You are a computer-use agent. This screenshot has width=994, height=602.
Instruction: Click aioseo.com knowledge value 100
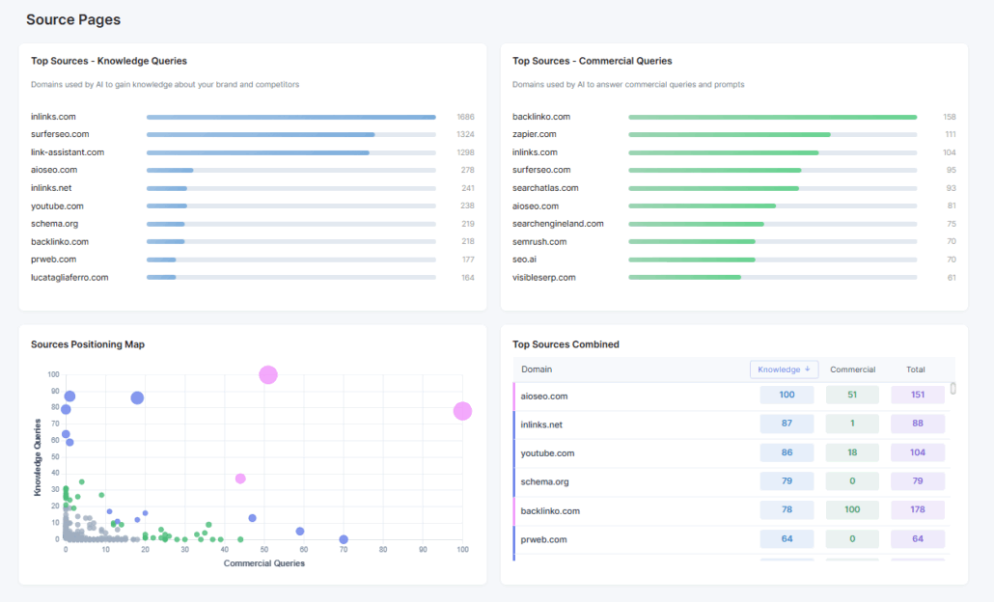[x=787, y=395]
